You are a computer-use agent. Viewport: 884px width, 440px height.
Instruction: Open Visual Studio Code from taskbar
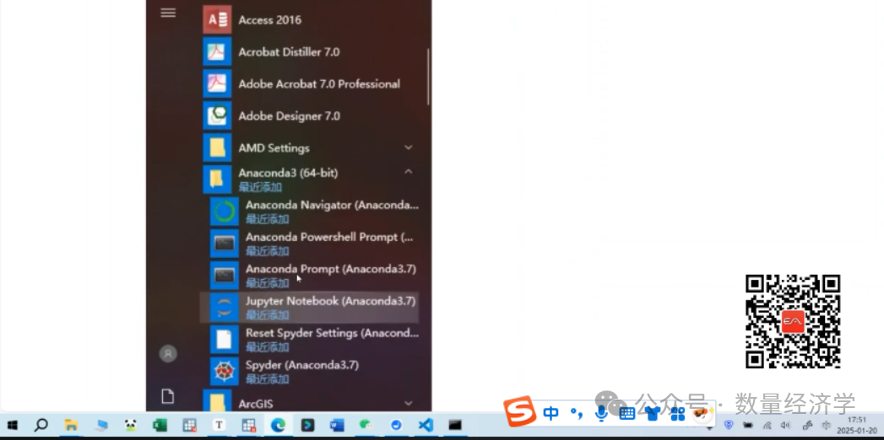(426, 425)
